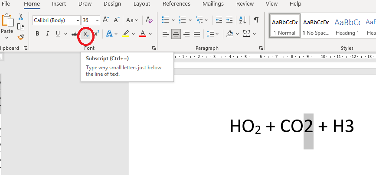376x175 pixels.
Task: Select the Format Painter brush
Action: pos(21,37)
